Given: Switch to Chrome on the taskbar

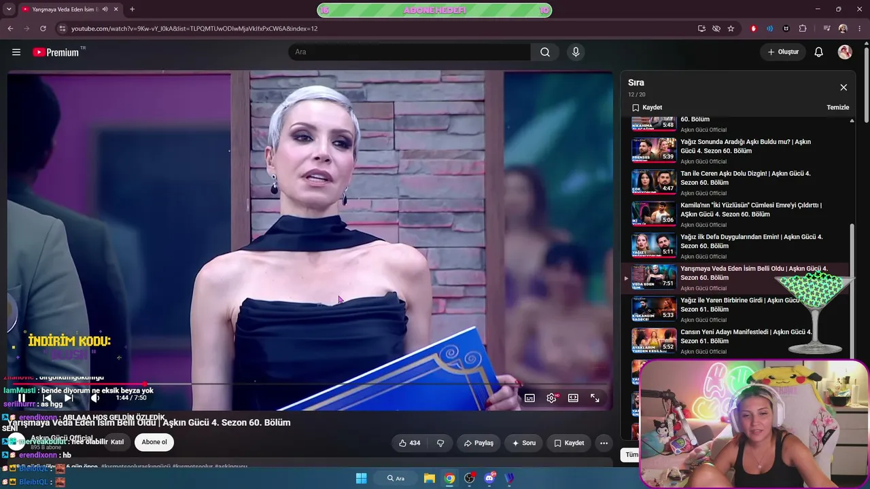Looking at the screenshot, I should (449, 478).
